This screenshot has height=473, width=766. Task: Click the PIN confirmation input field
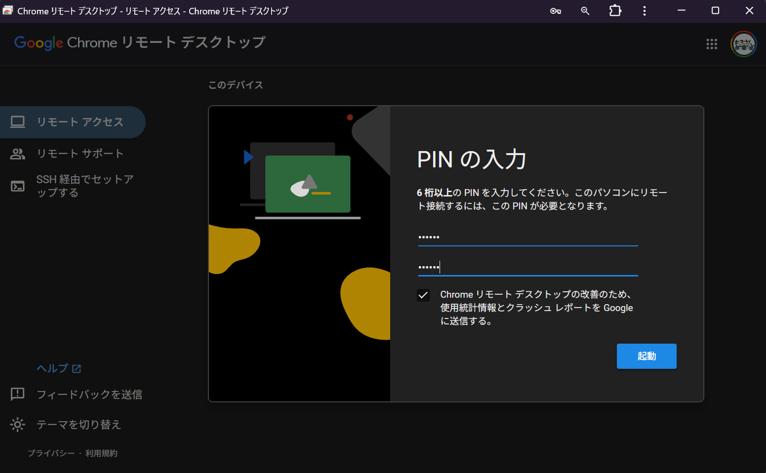(x=527, y=267)
